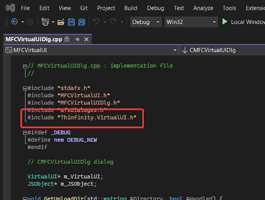Open the Test menu
265x200 pixels.
(179, 8)
